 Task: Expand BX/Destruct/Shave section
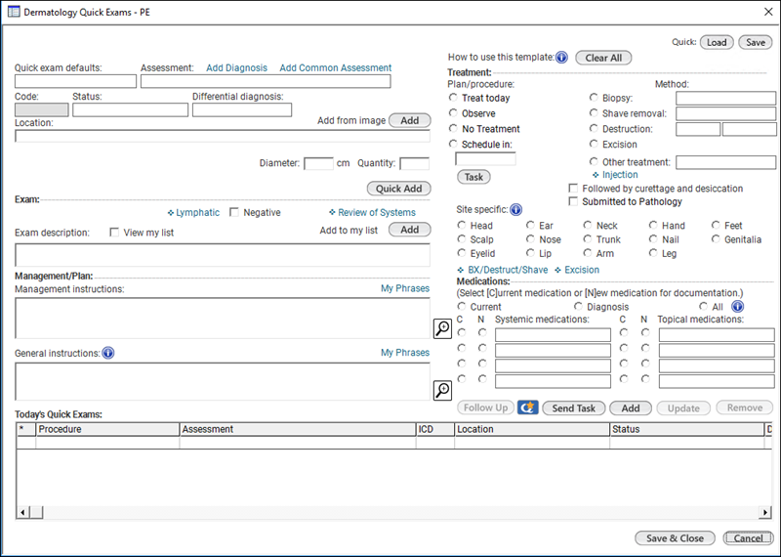503,270
